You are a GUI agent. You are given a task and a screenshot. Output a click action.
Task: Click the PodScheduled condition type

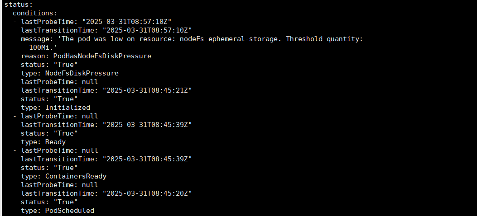pos(69,211)
